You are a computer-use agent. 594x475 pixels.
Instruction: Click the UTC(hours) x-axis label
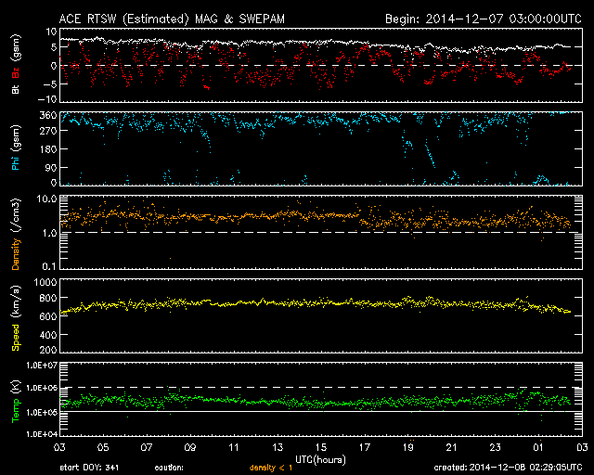(x=319, y=459)
